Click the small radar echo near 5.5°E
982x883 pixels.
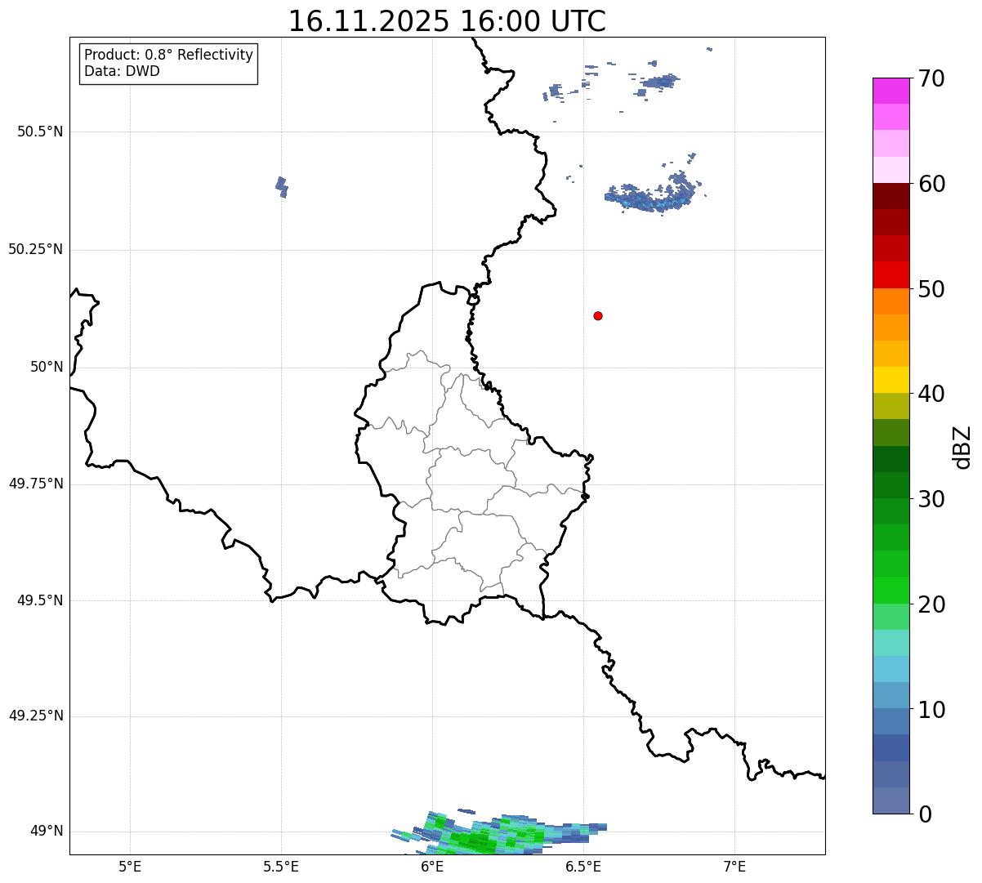pos(282,187)
